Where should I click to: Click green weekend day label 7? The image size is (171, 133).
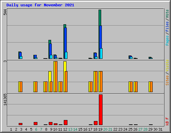pyautogui.click(x=41, y=129)
